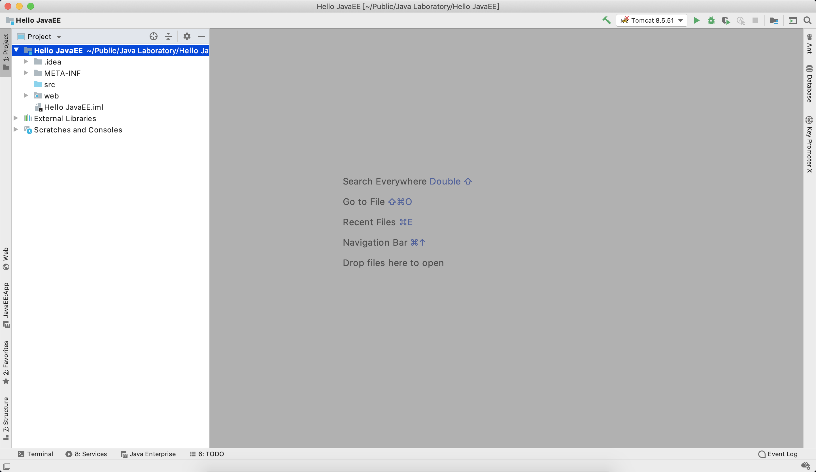Toggle tool window bars in bottom-left corner

coord(7,466)
